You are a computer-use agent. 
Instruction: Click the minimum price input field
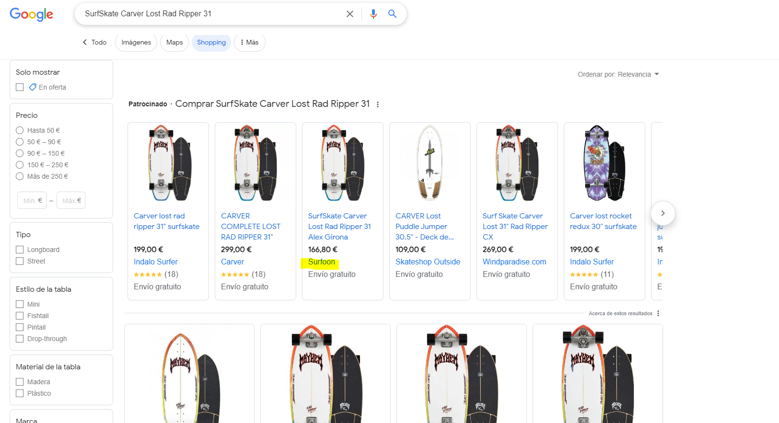(32, 200)
